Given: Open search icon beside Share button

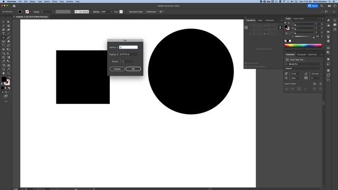Looking at the screenshot, I should 322,6.
